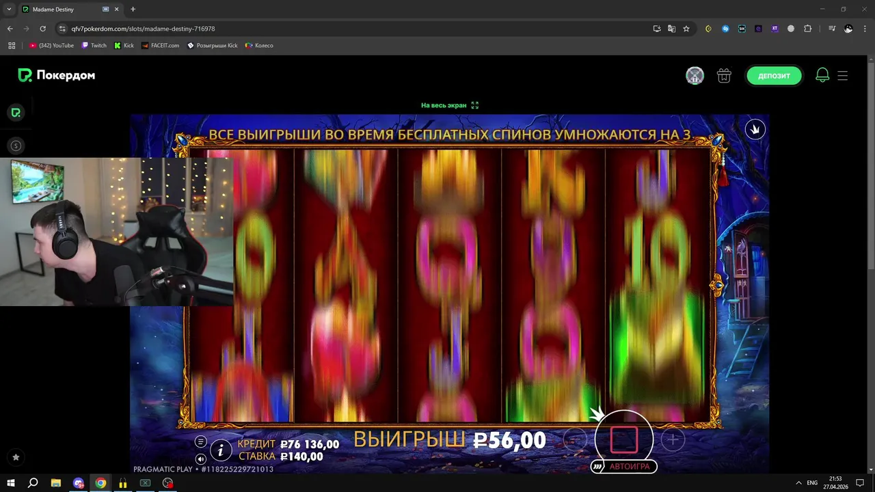Open the Windows notification center
The height and width of the screenshot is (492, 875).
coord(861,483)
